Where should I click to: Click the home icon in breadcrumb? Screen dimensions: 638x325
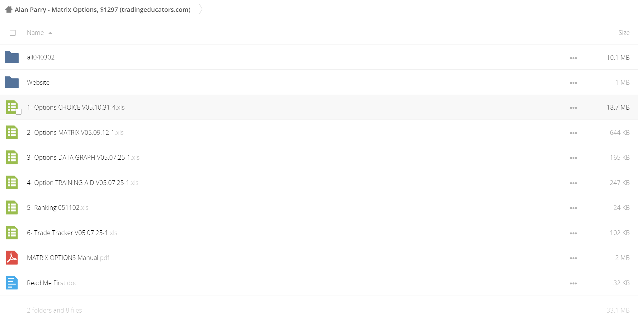click(x=9, y=10)
